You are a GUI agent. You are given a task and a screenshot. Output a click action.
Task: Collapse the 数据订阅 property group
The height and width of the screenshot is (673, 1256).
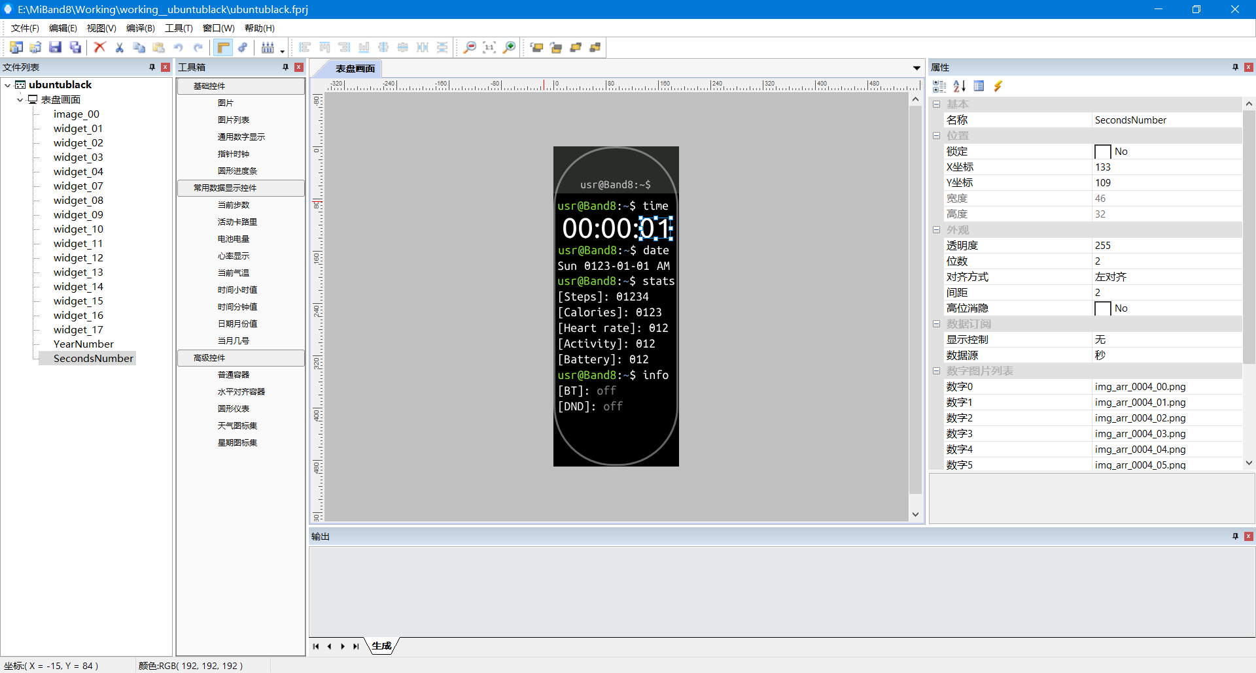pos(937,324)
